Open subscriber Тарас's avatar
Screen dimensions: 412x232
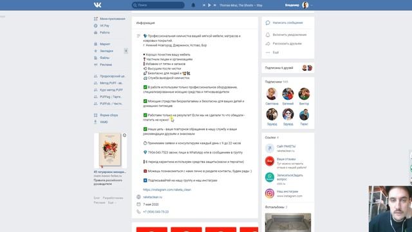[x=304, y=115]
